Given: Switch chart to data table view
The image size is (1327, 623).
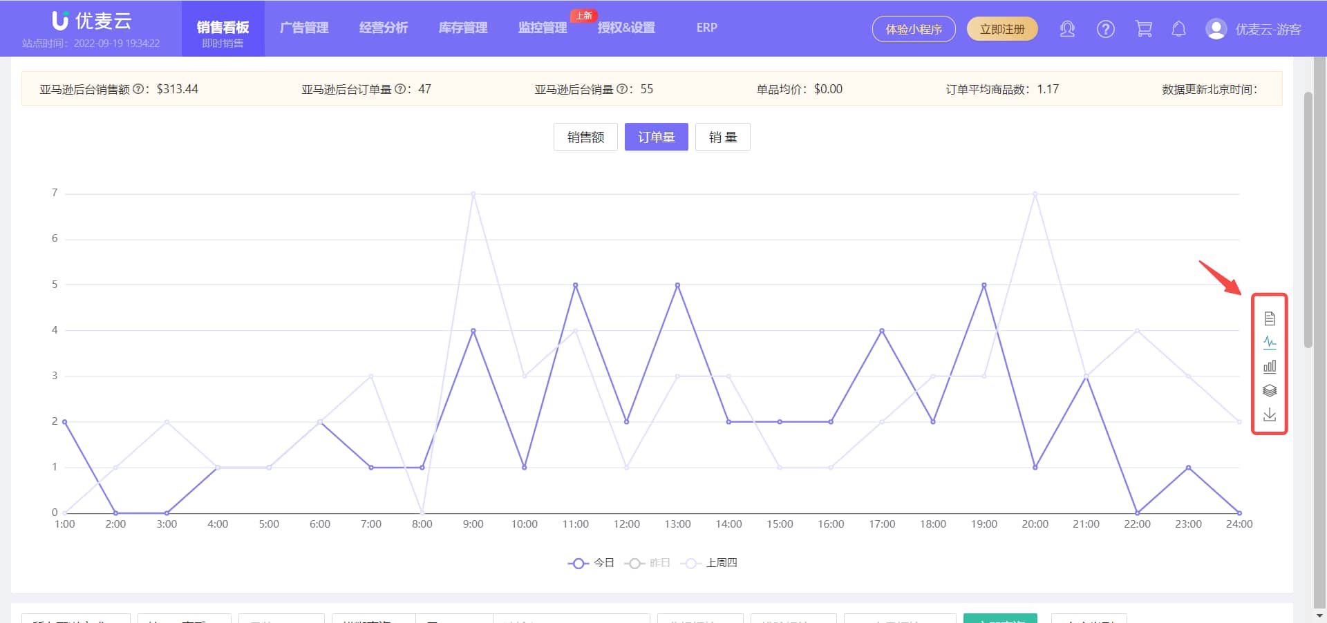Looking at the screenshot, I should click(1270, 318).
